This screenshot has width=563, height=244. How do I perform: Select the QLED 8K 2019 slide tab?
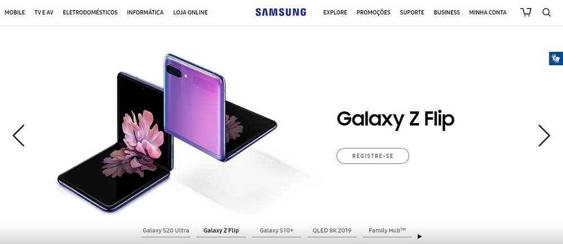coord(332,231)
